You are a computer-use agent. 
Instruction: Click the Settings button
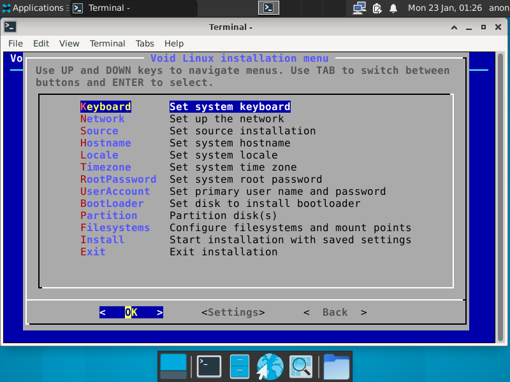pyautogui.click(x=233, y=313)
